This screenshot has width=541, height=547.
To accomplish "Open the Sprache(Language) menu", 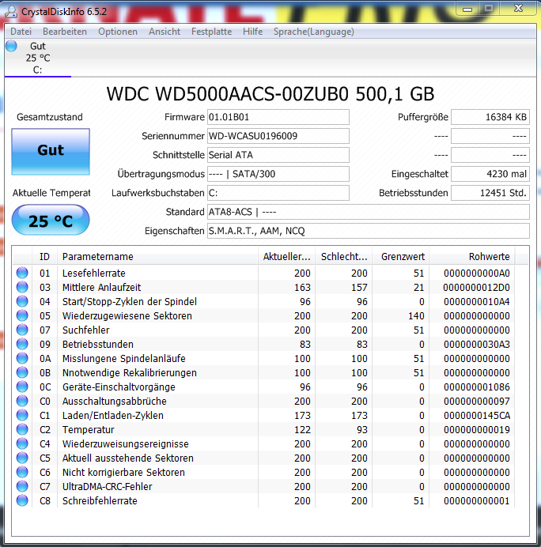I will (314, 32).
